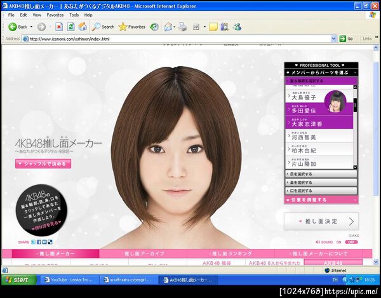Viewport: 381px width, 298px height.
Task: Open the Tools menu
Action: pyautogui.click(x=74, y=15)
